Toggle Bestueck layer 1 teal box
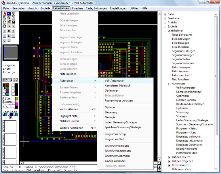The image size is (221, 174). tap(6, 115)
